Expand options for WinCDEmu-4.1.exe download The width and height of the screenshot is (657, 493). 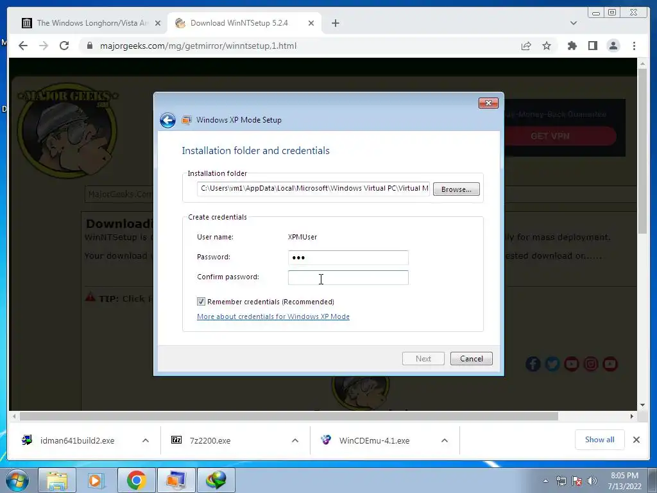[x=445, y=440]
